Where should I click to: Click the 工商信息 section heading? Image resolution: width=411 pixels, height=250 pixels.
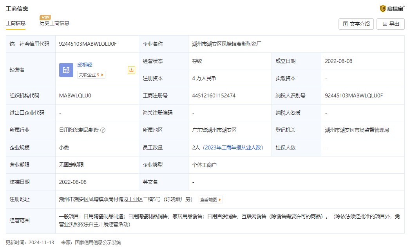17,9
